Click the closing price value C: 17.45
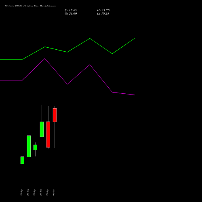The height and width of the screenshot is (202, 202). pyautogui.click(x=71, y=11)
